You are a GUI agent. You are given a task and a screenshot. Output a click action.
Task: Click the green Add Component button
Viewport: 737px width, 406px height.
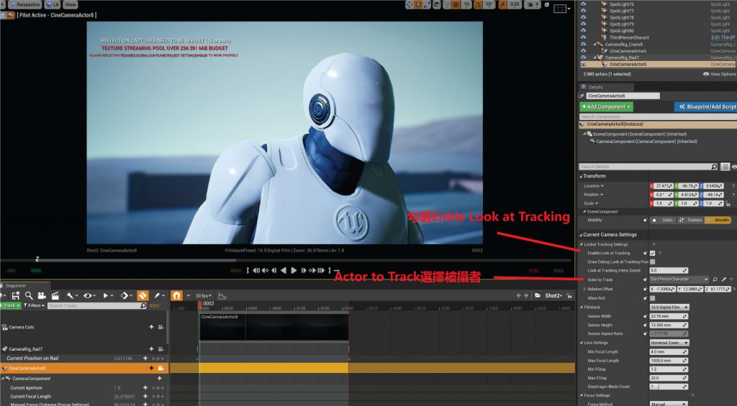[606, 106]
